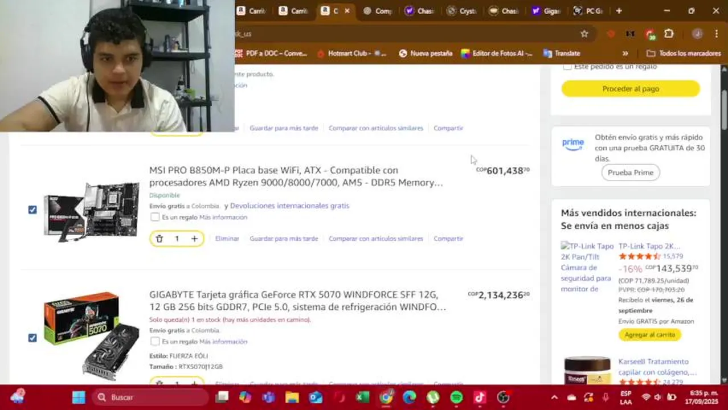Screen dimensions: 728x410
Task: Click Eliminar for MSI motherboard
Action: (227, 239)
